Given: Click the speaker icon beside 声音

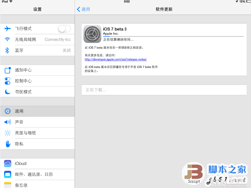Looking at the screenshot, I should point(8,122).
